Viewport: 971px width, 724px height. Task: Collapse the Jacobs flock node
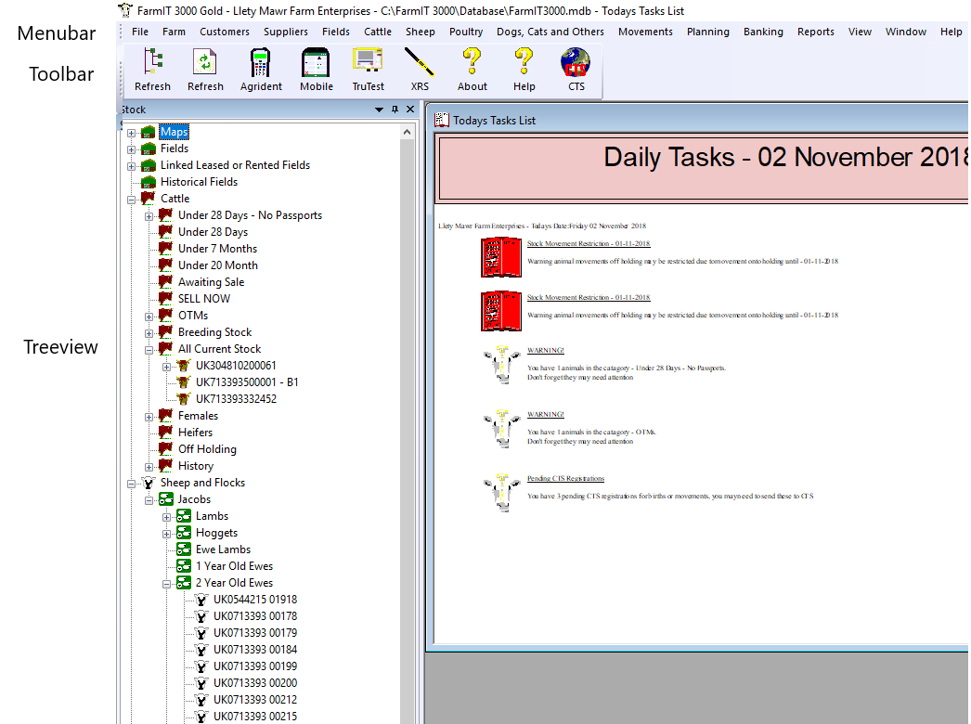149,501
